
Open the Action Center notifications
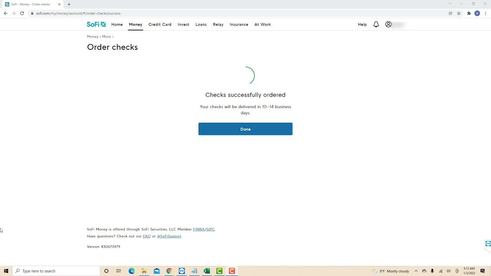(x=483, y=271)
